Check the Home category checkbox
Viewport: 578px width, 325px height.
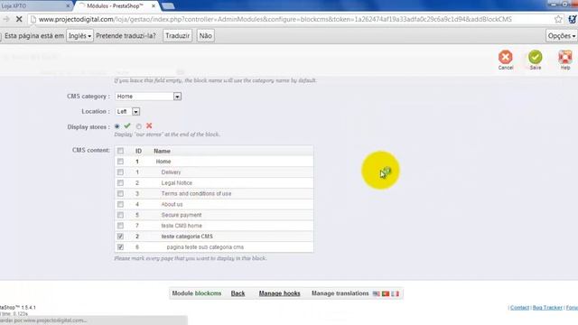(120, 162)
